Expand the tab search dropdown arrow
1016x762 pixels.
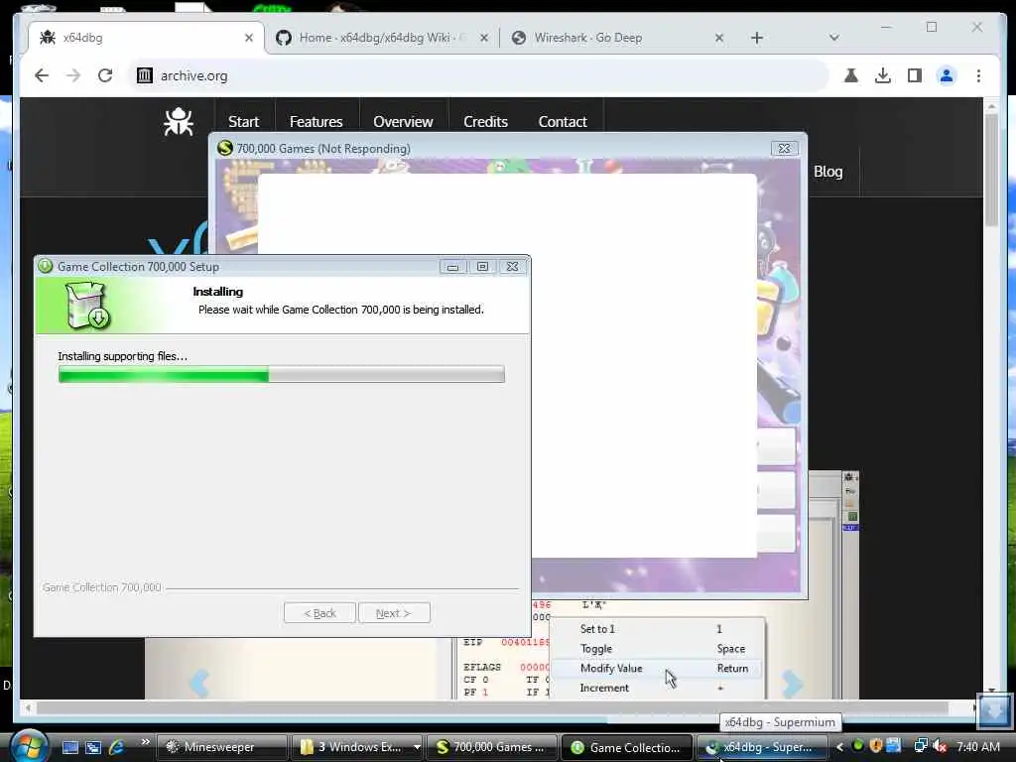click(x=833, y=38)
